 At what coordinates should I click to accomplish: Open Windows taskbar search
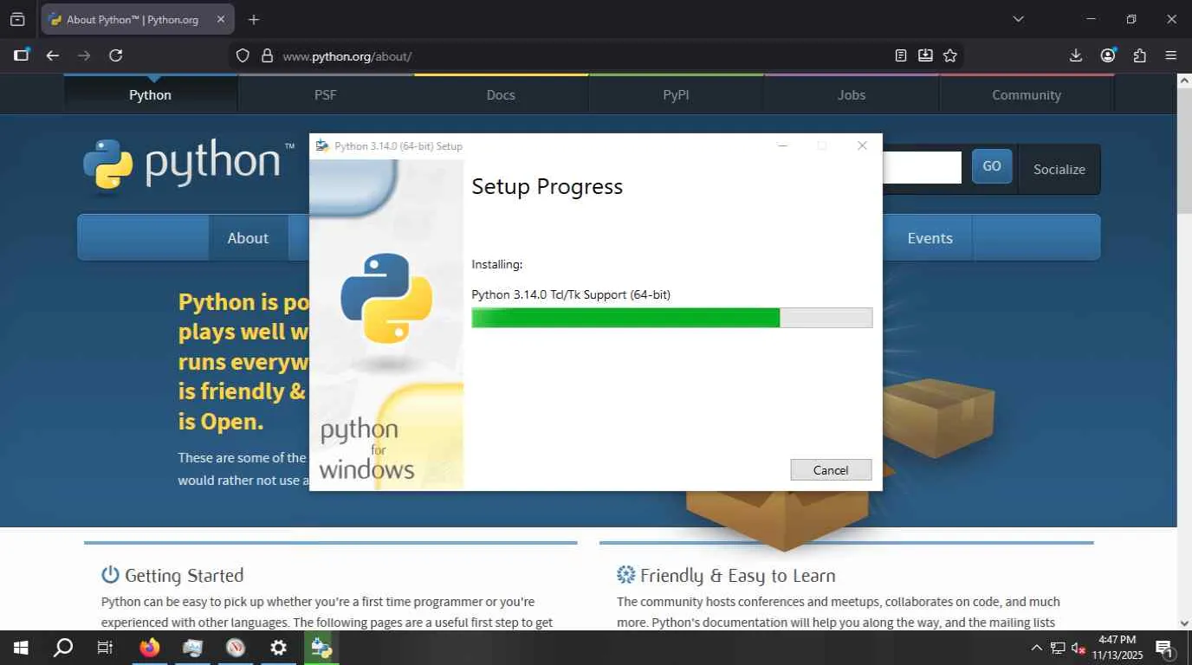click(x=62, y=648)
